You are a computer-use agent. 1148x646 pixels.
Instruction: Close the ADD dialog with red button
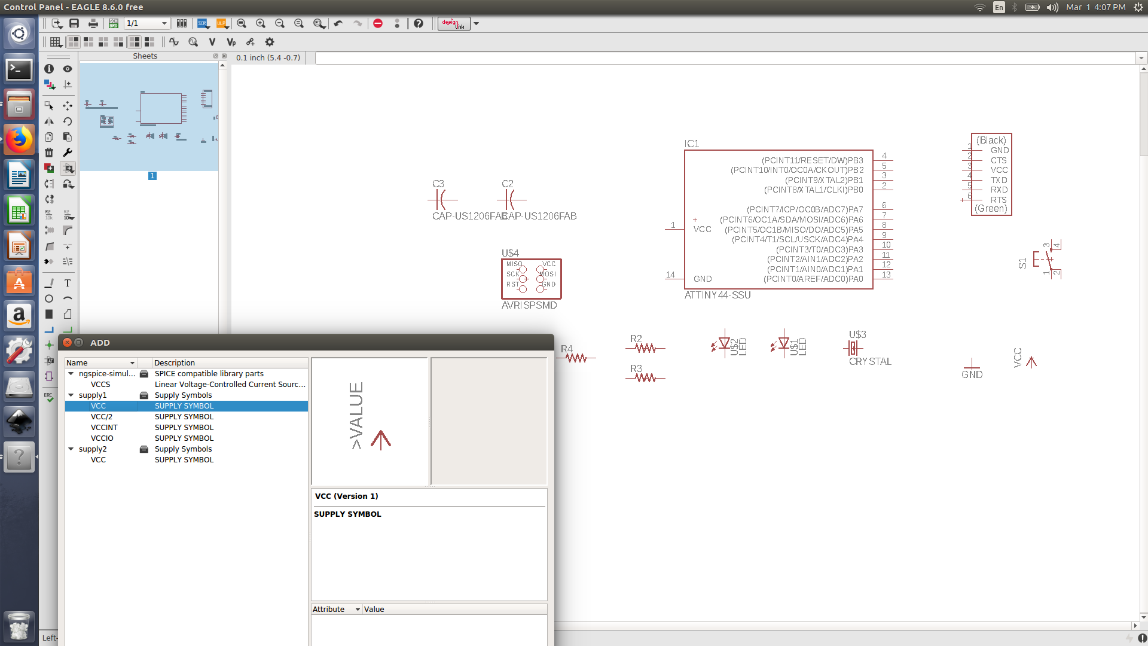pyautogui.click(x=68, y=343)
